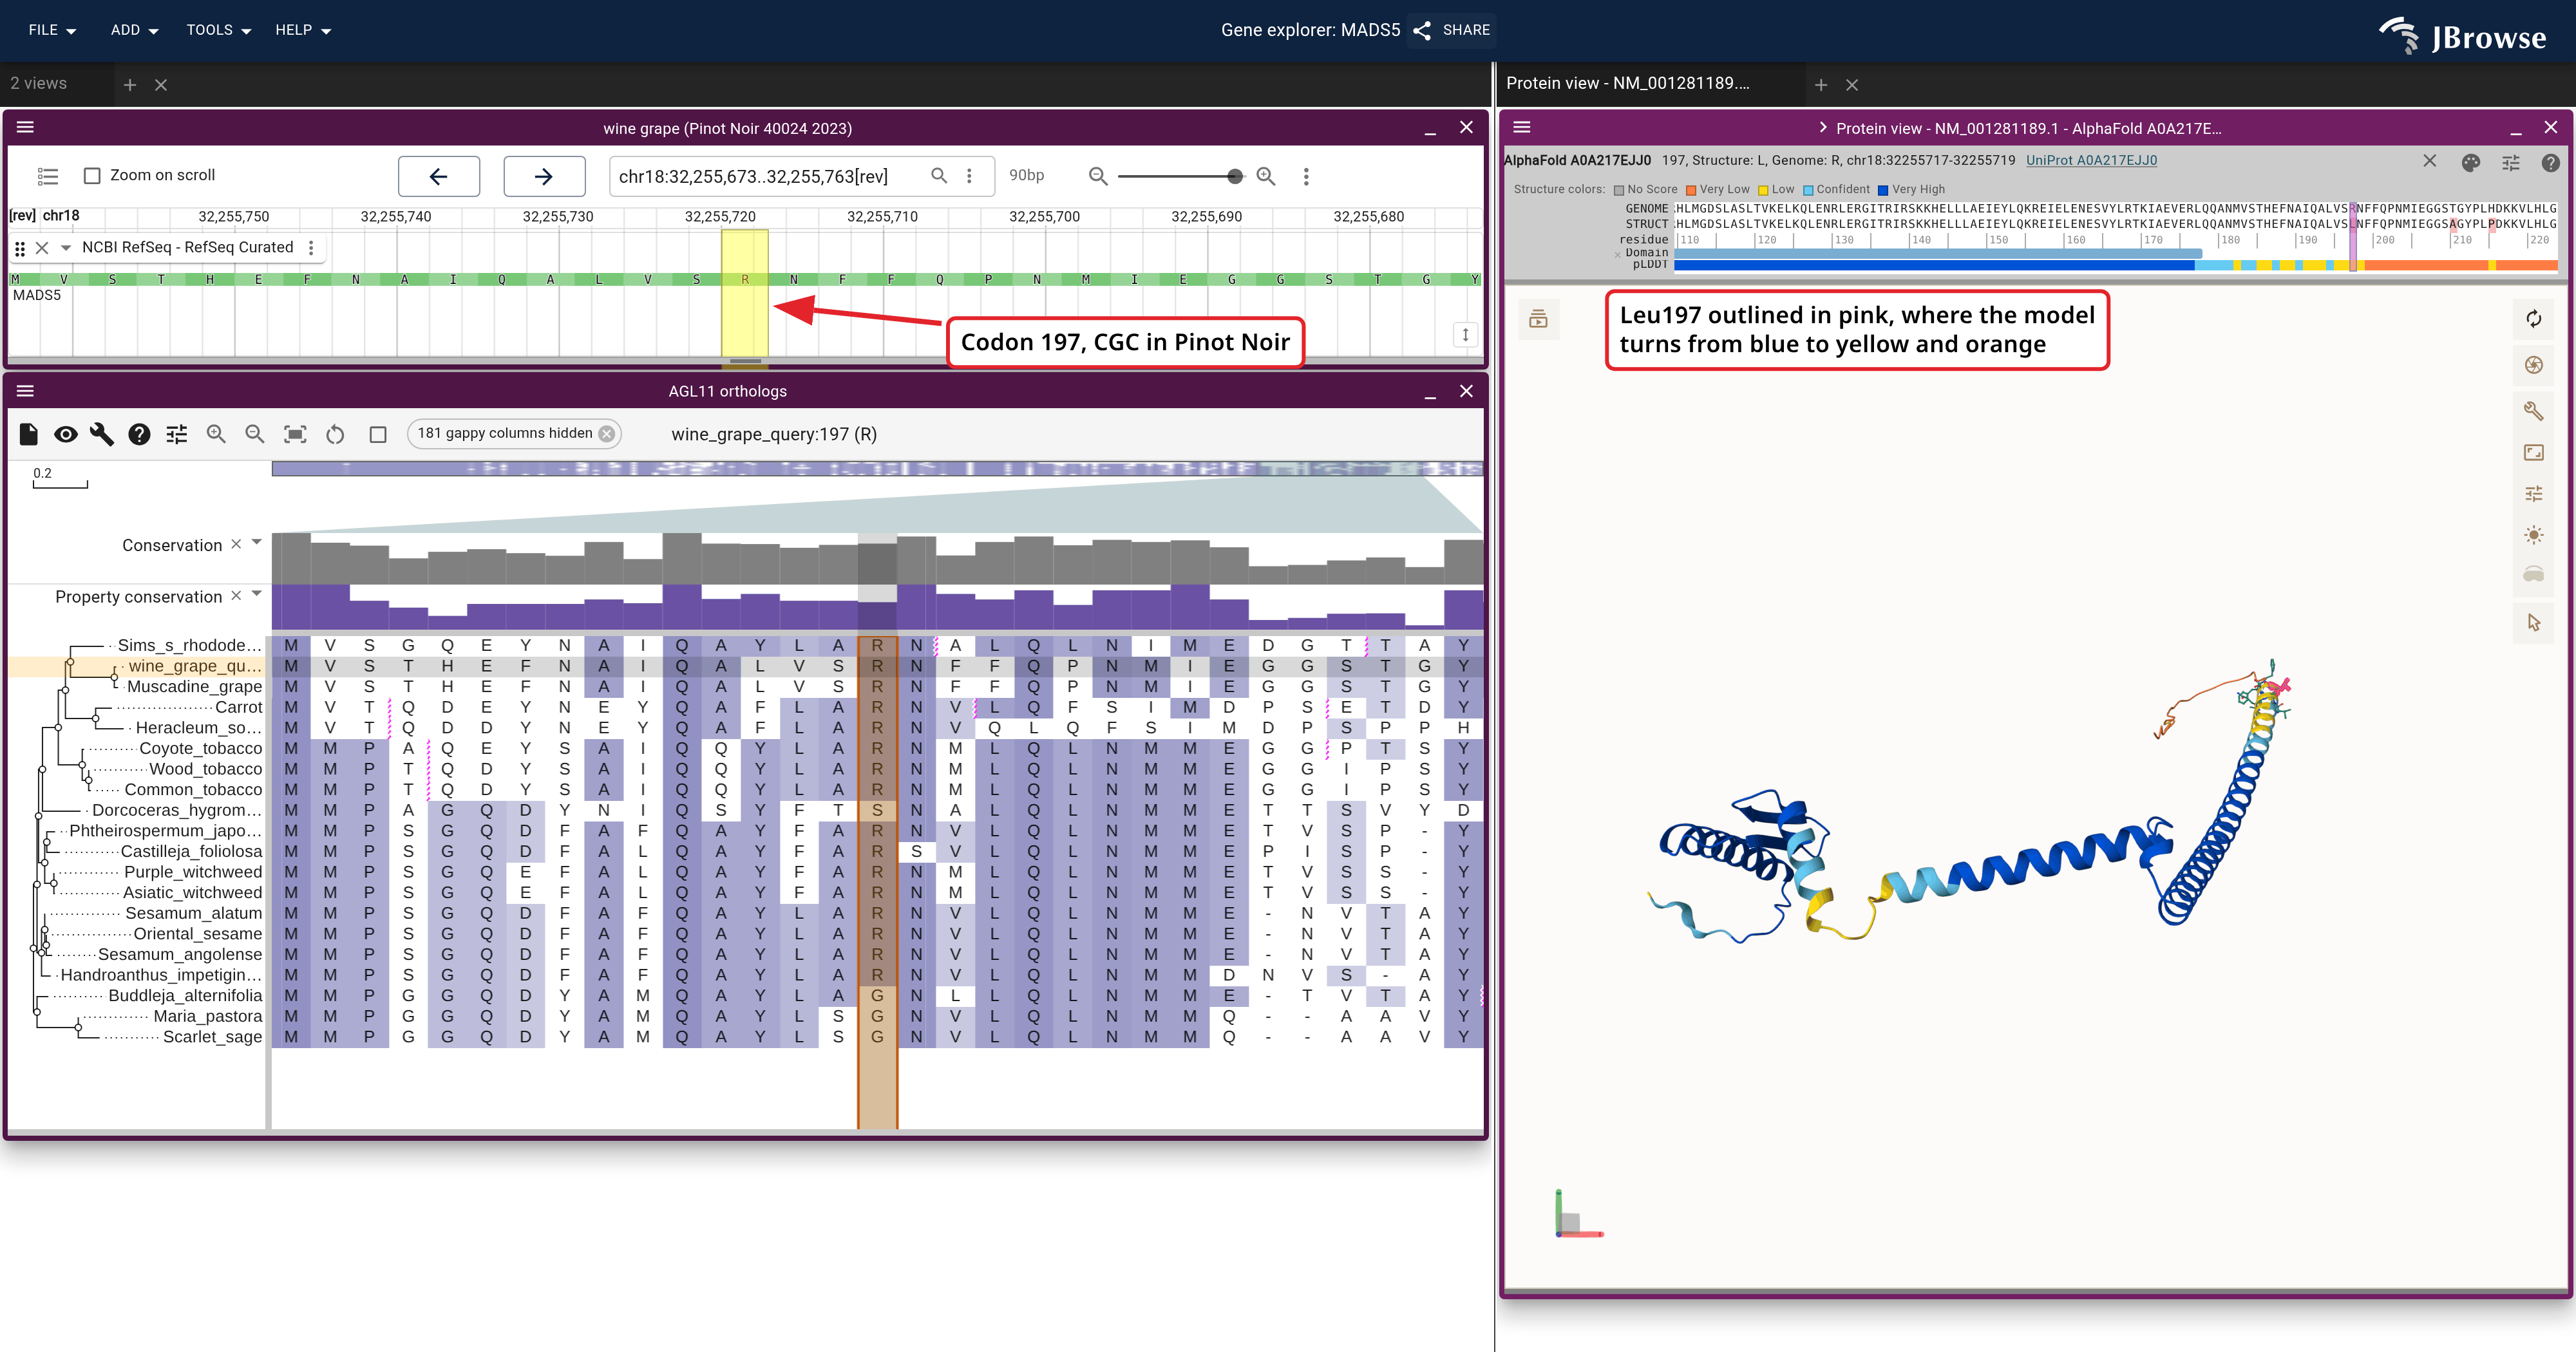Remove the '181 gappy columns hidden' chip
This screenshot has width=2576, height=1352.
pyautogui.click(x=606, y=433)
